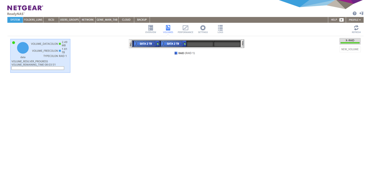Go to the ISCSI tab
The height and width of the screenshot is (175, 371).
point(51,20)
